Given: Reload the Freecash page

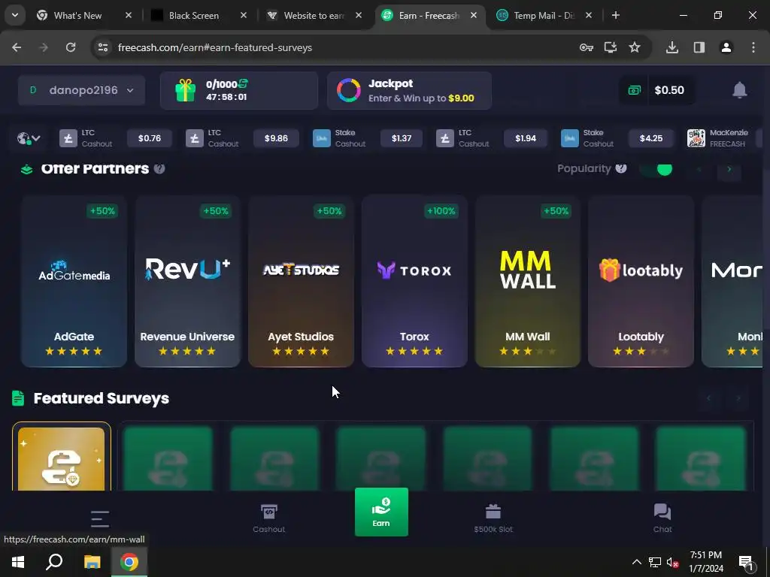Looking at the screenshot, I should point(71,47).
